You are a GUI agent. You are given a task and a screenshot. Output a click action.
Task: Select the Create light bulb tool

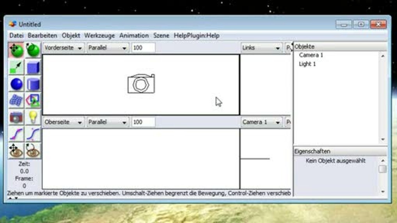coord(33,118)
